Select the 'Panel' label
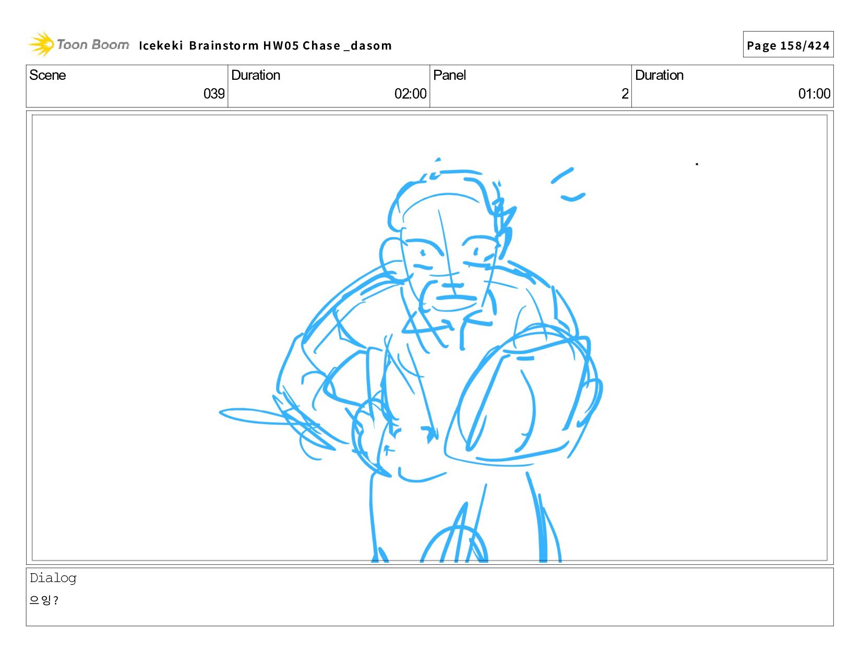The image size is (861, 665). pyautogui.click(x=449, y=75)
